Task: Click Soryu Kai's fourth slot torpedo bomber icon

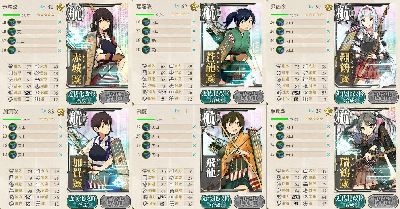Action: click(146, 50)
